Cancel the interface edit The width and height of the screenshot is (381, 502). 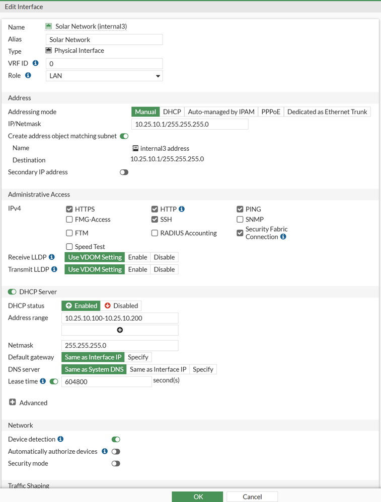(252, 496)
